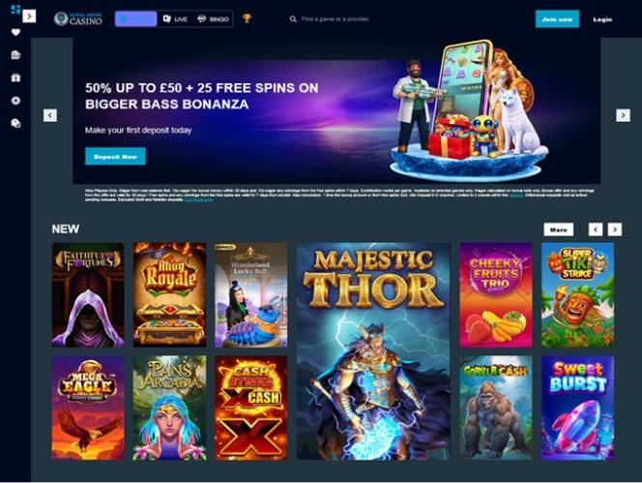This screenshot has width=642, height=483.
Task: Expand the left sidebar with arrow button
Action: pos(29,16)
